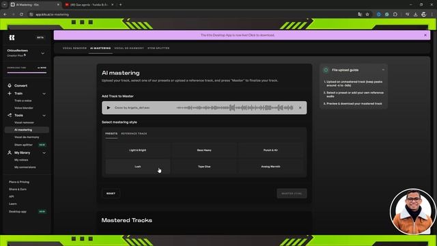Click the browser address bar URL
This screenshot has width=437, height=246.
point(52,14)
